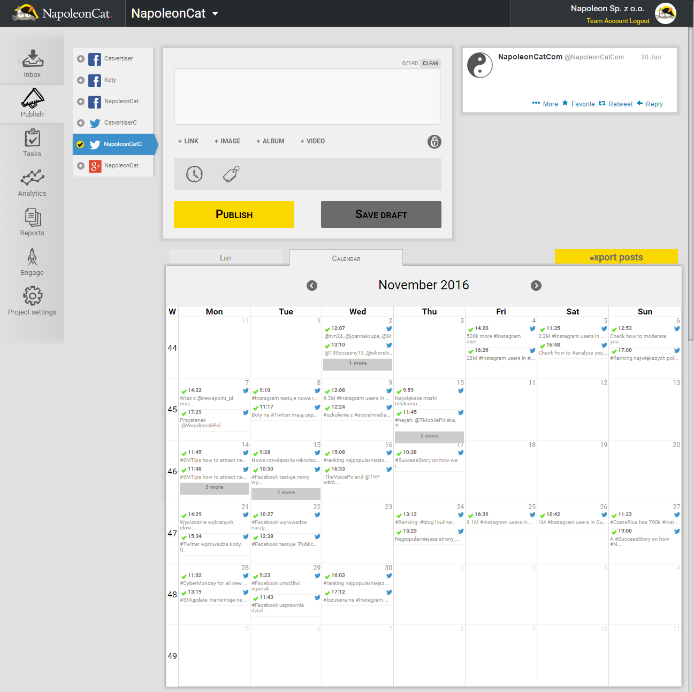The height and width of the screenshot is (692, 694).
Task: Open the Publish megaphone section
Action: pos(32,103)
